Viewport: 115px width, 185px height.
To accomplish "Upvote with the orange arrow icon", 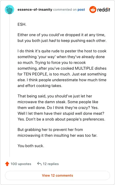I will click(7, 164).
